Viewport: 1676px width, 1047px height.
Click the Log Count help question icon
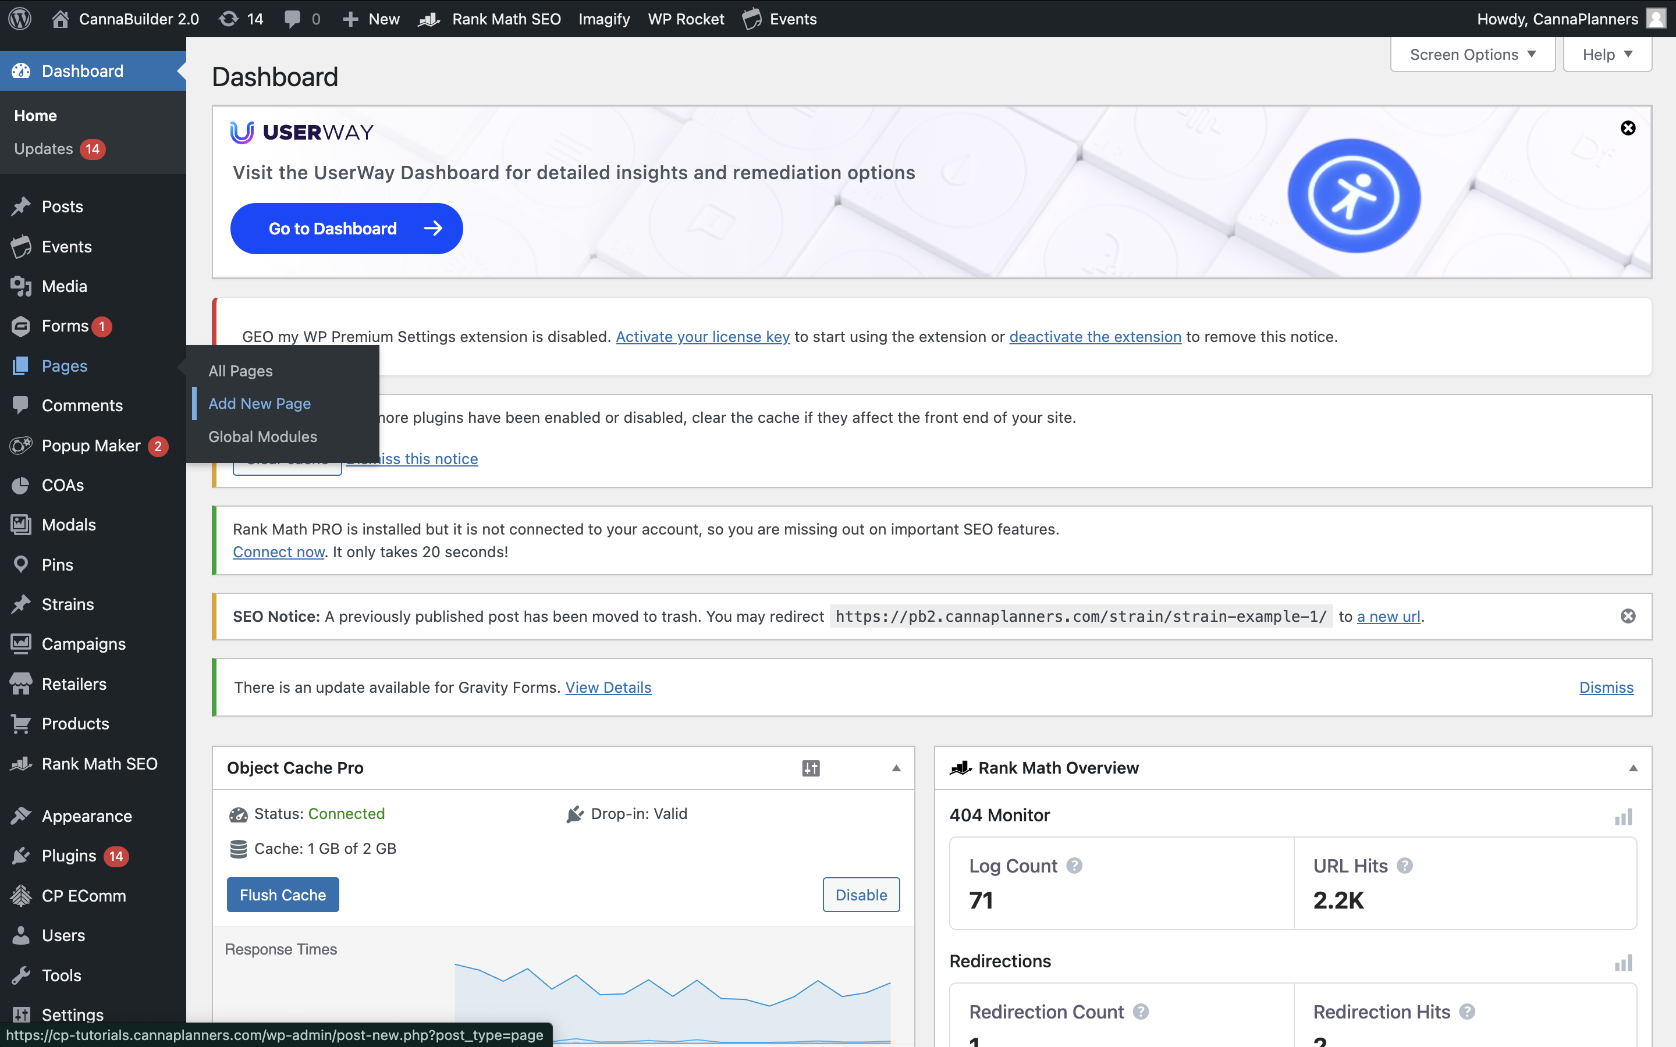(x=1074, y=866)
